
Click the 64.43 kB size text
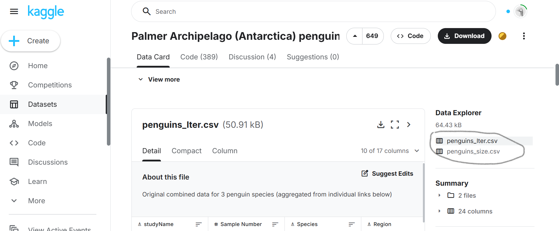448,125
